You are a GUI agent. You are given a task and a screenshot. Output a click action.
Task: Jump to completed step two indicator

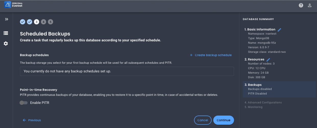(x=30, y=22)
